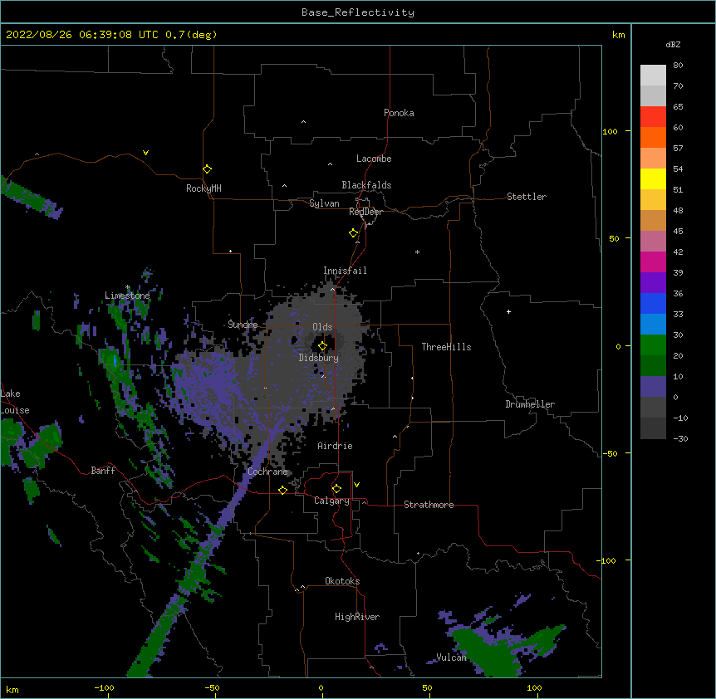Click the 80 value atop the dBZ legend
716x699 pixels.
tap(678, 66)
